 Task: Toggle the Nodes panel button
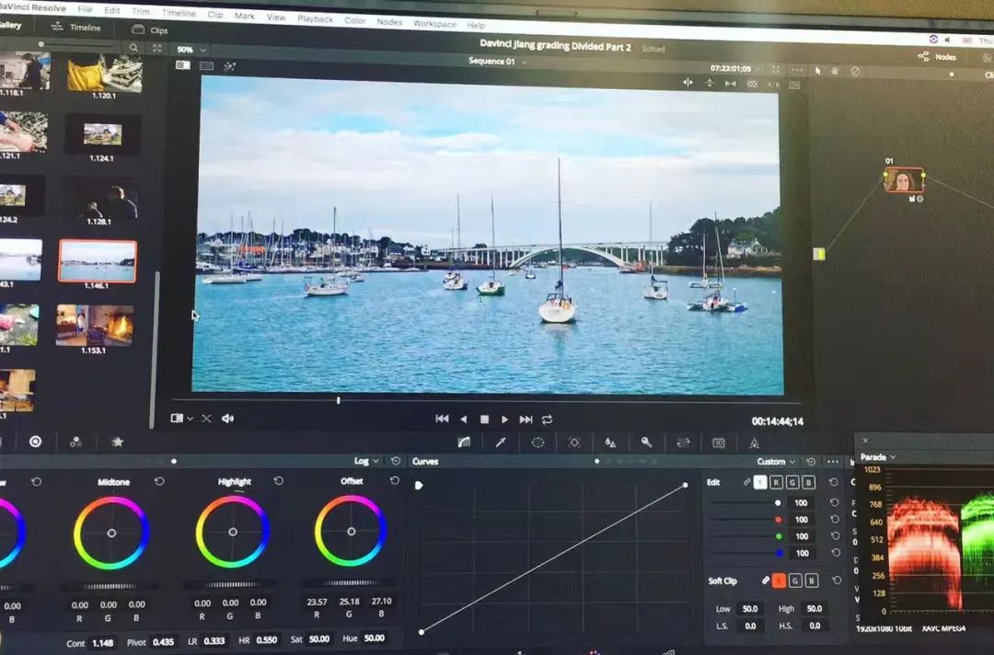click(x=936, y=57)
